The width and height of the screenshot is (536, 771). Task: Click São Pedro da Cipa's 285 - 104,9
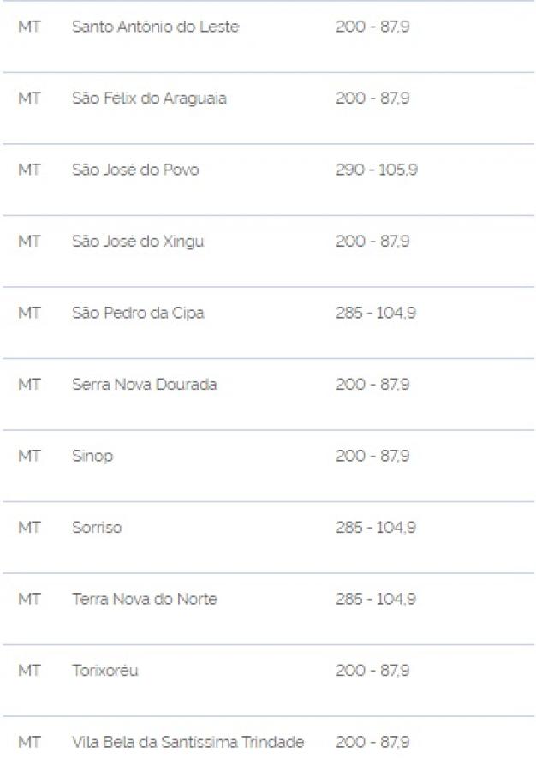pos(376,313)
